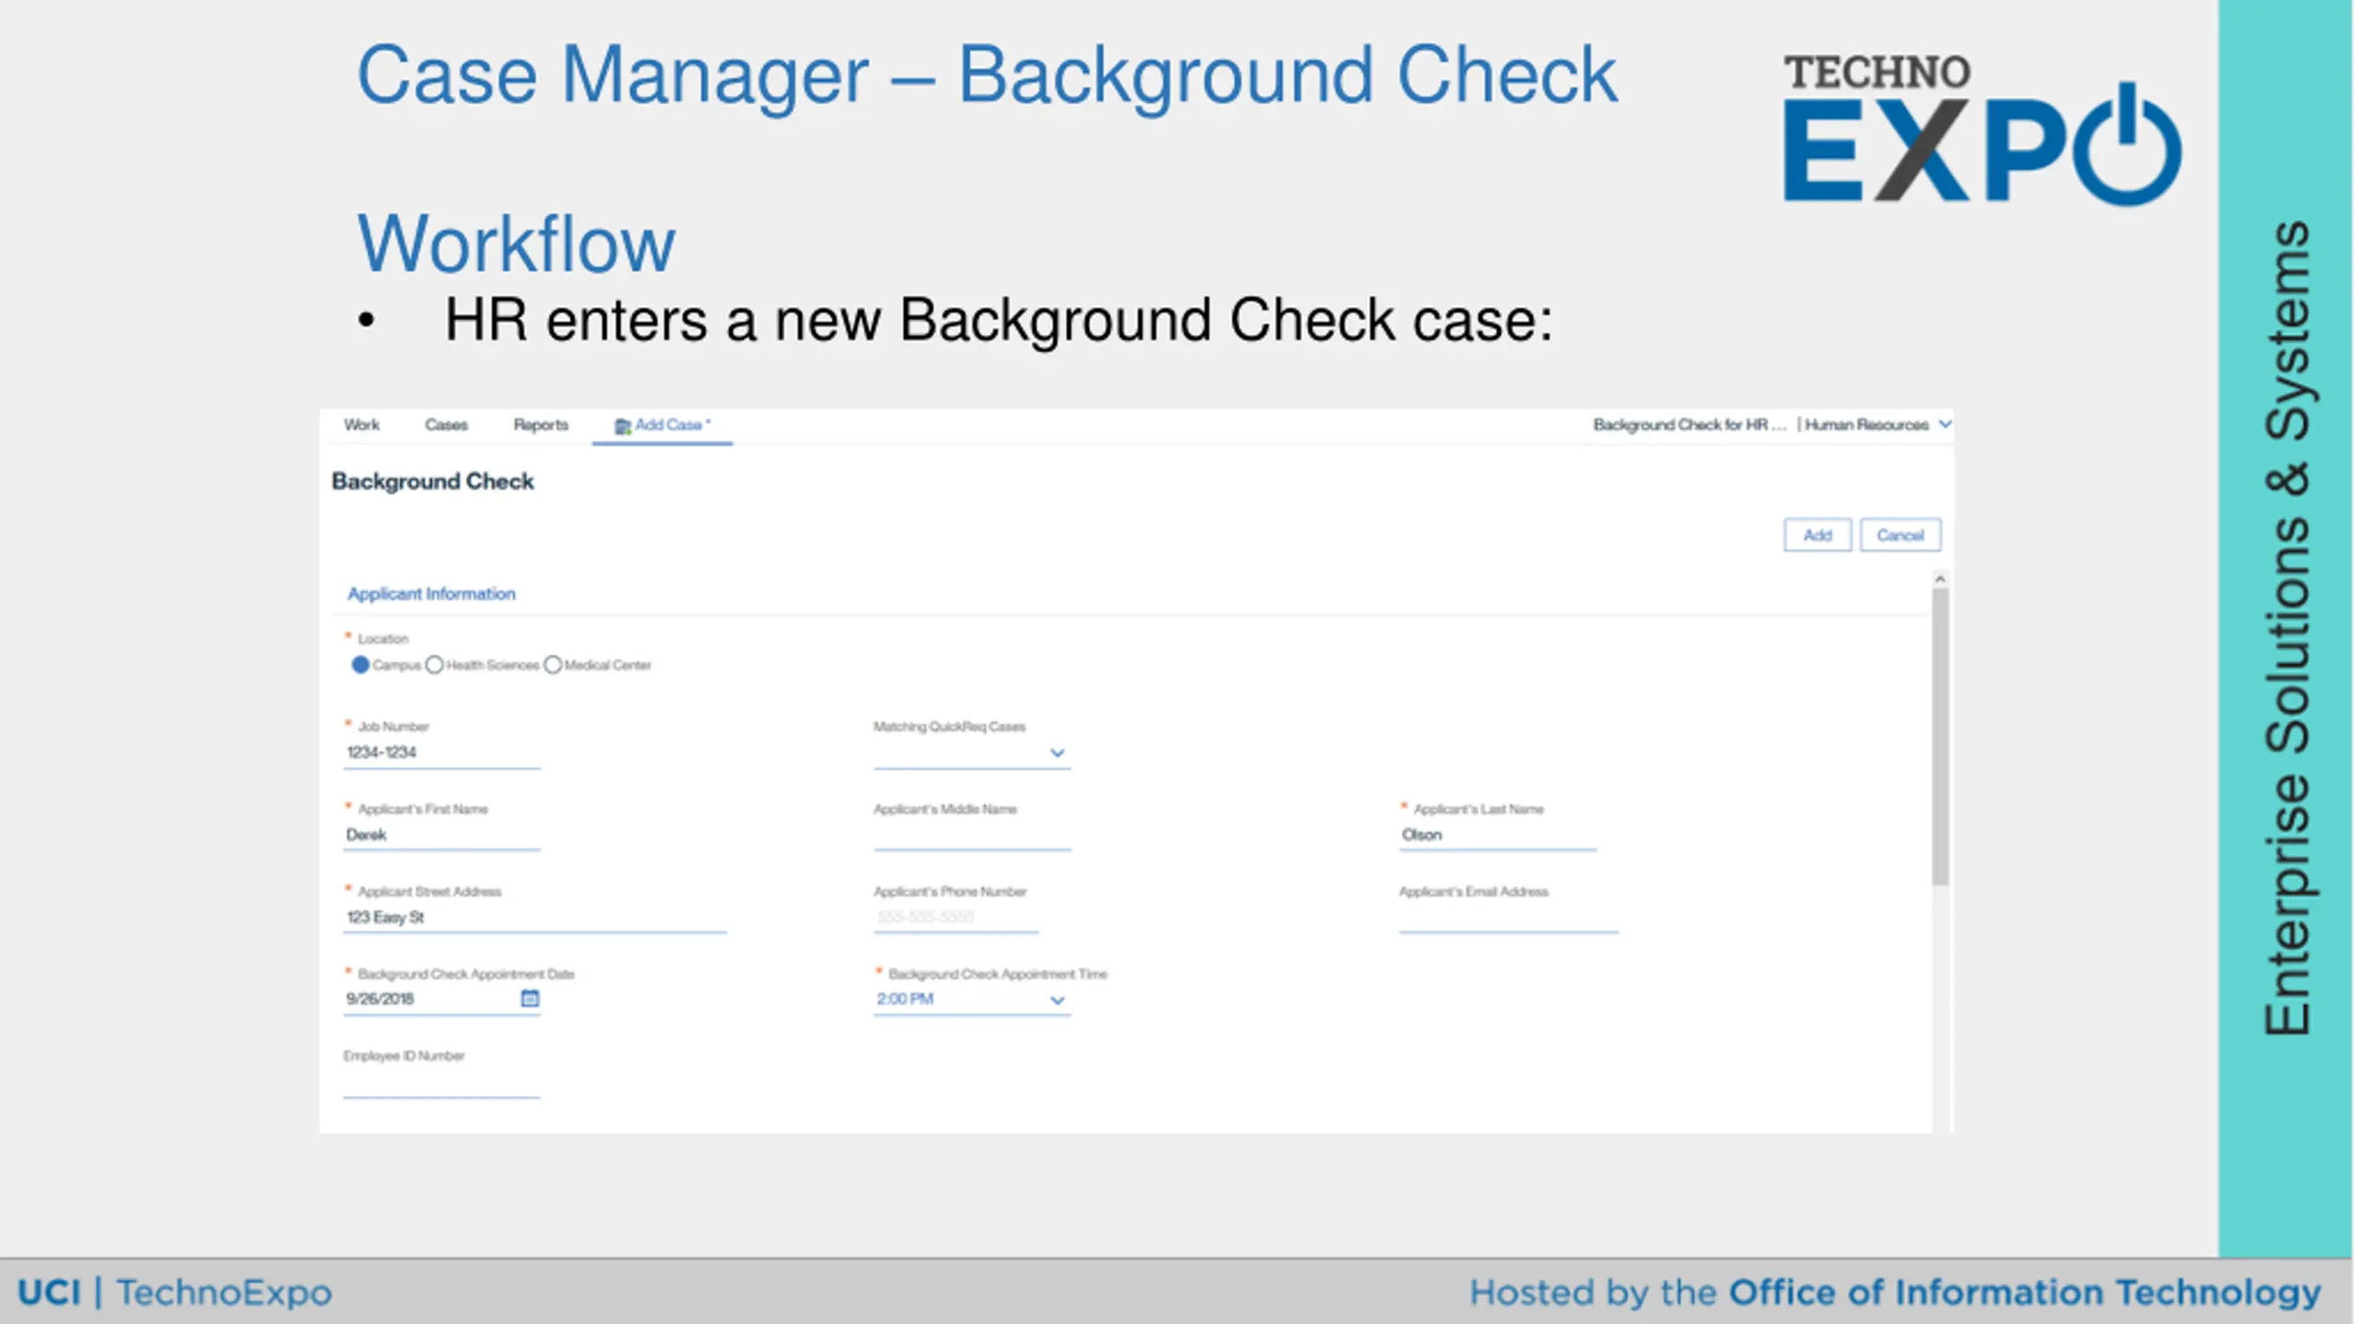
Task: Select the Health Sciences radio button
Action: 434,665
